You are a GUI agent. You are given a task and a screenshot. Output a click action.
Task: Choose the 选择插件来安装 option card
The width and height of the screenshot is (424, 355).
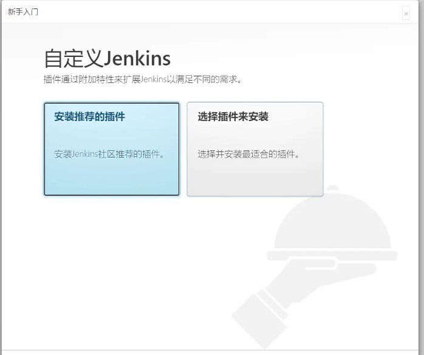[x=255, y=149]
